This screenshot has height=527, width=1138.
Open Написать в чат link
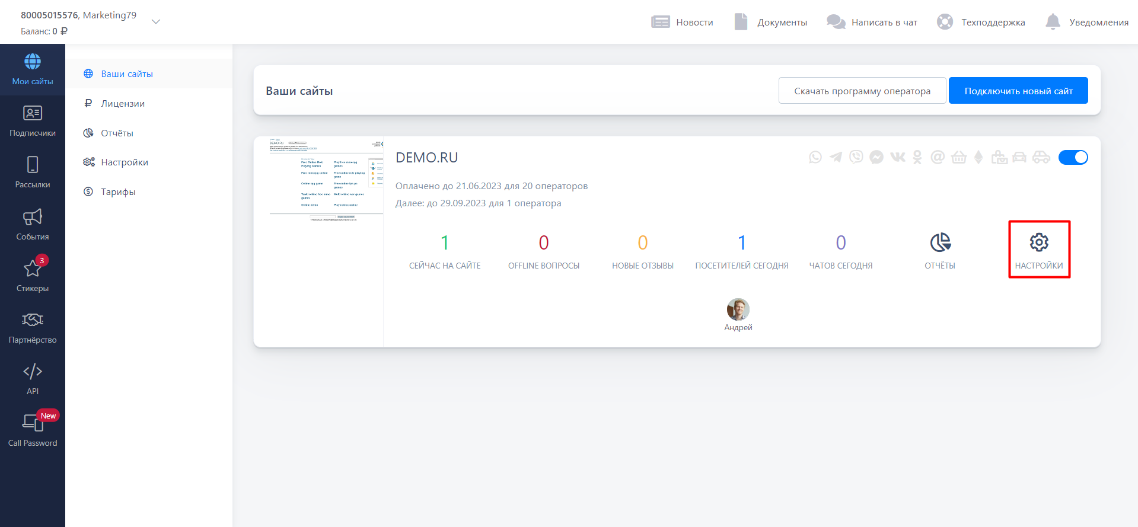pyautogui.click(x=872, y=22)
